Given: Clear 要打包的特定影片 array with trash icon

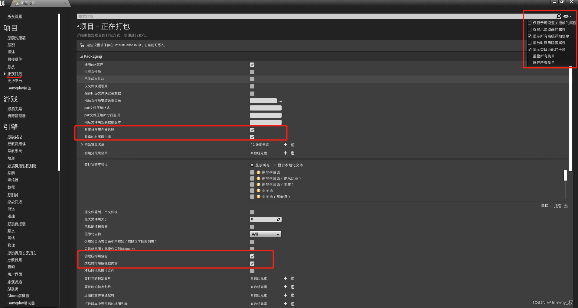Looking at the screenshot, I should click(x=293, y=278).
